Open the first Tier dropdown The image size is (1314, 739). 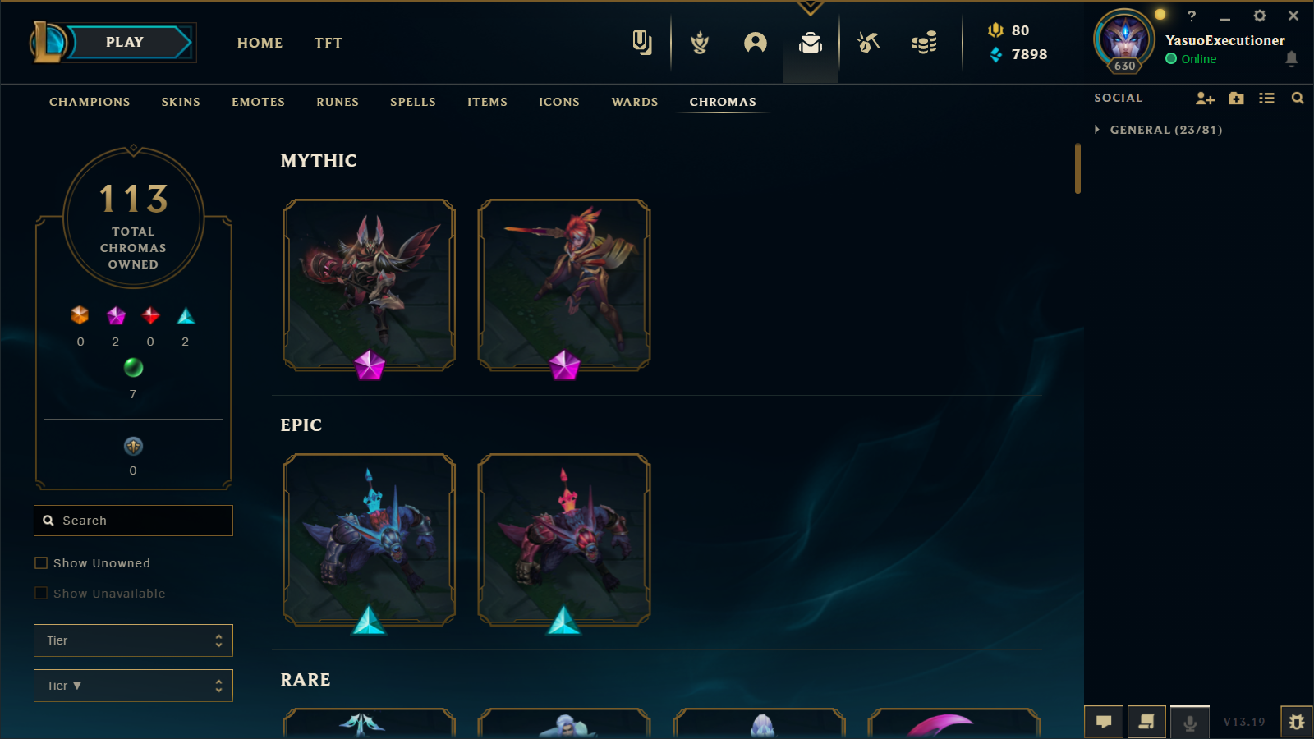point(133,640)
